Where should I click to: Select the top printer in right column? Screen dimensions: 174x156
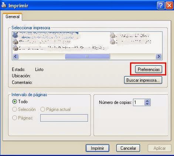[x=130, y=35]
